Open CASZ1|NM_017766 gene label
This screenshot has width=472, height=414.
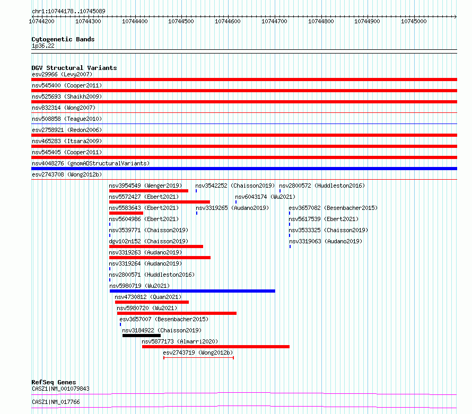point(56,402)
